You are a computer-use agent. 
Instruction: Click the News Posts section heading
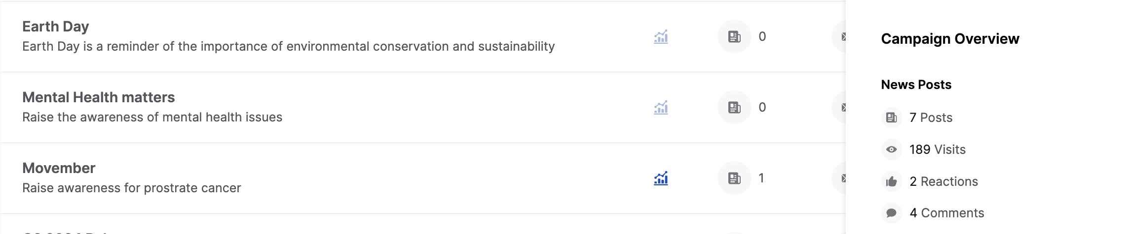pos(916,85)
